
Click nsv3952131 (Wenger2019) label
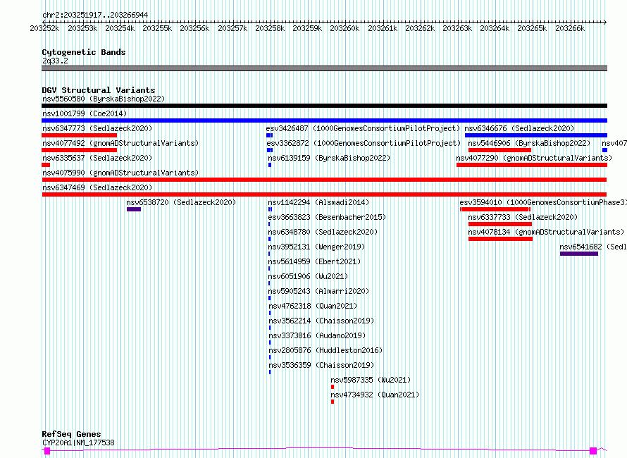coord(316,247)
